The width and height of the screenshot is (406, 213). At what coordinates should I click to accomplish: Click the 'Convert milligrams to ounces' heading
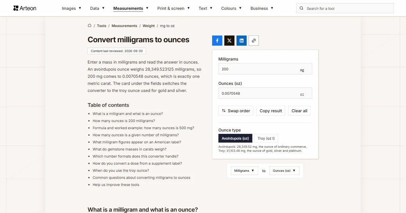pos(138,40)
